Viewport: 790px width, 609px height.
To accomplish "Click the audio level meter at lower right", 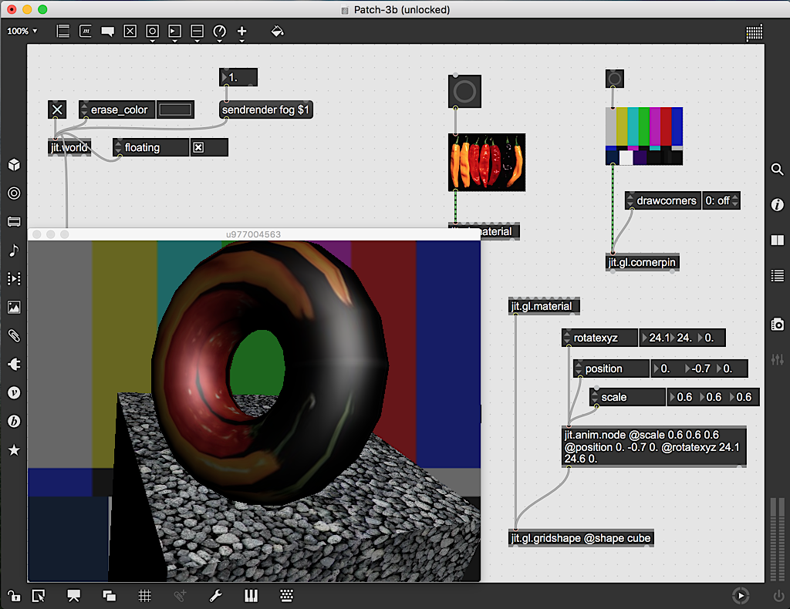I will click(x=778, y=539).
